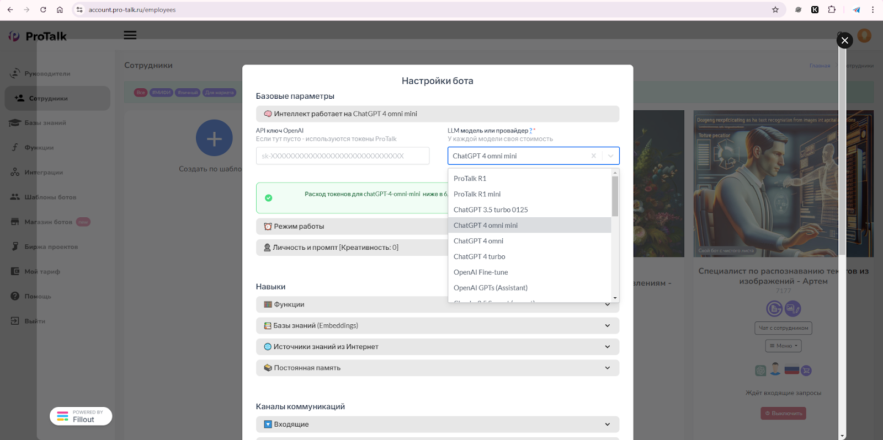The width and height of the screenshot is (883, 440).
Task: Click the Мой тариф sidebar icon
Action: coord(15,271)
